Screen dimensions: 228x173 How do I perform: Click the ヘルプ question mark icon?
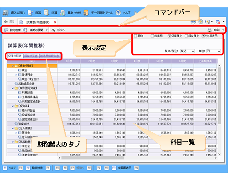(118, 13)
